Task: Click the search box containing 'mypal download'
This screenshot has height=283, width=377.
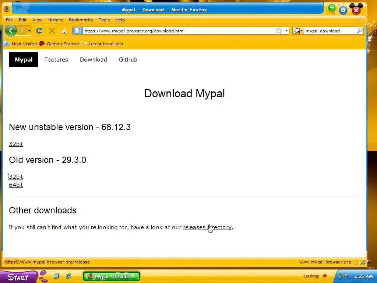Action: pos(330,31)
